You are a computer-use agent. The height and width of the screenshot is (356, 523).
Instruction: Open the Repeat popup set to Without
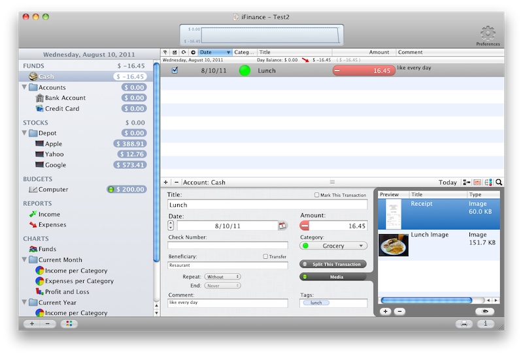[222, 276]
